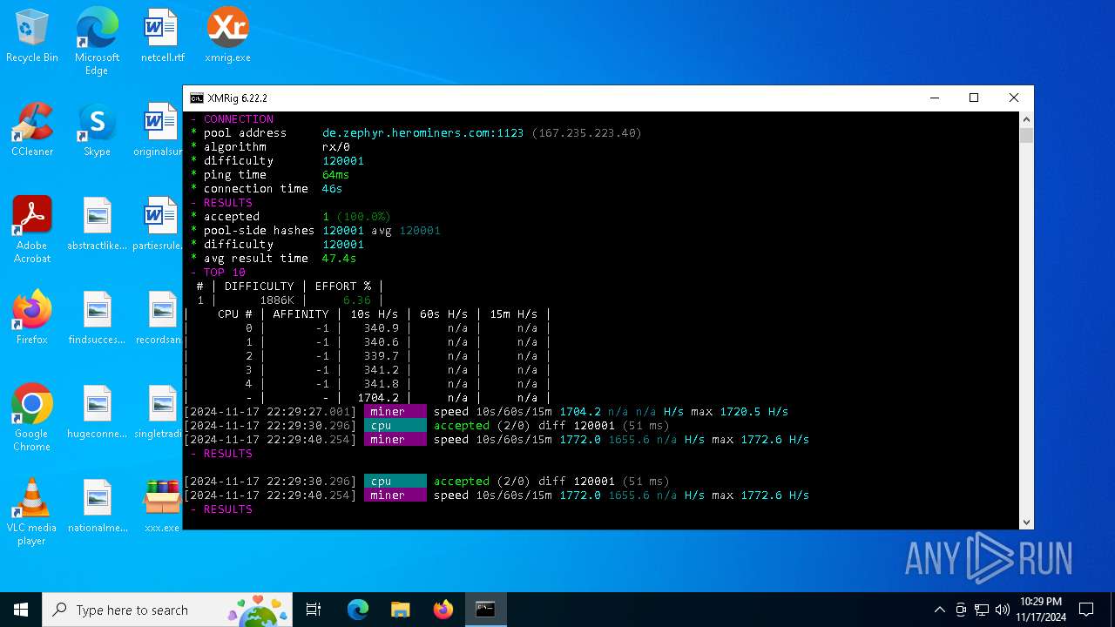Click the TOP 10 section heading
This screenshot has width=1115, height=627.
[x=224, y=273]
